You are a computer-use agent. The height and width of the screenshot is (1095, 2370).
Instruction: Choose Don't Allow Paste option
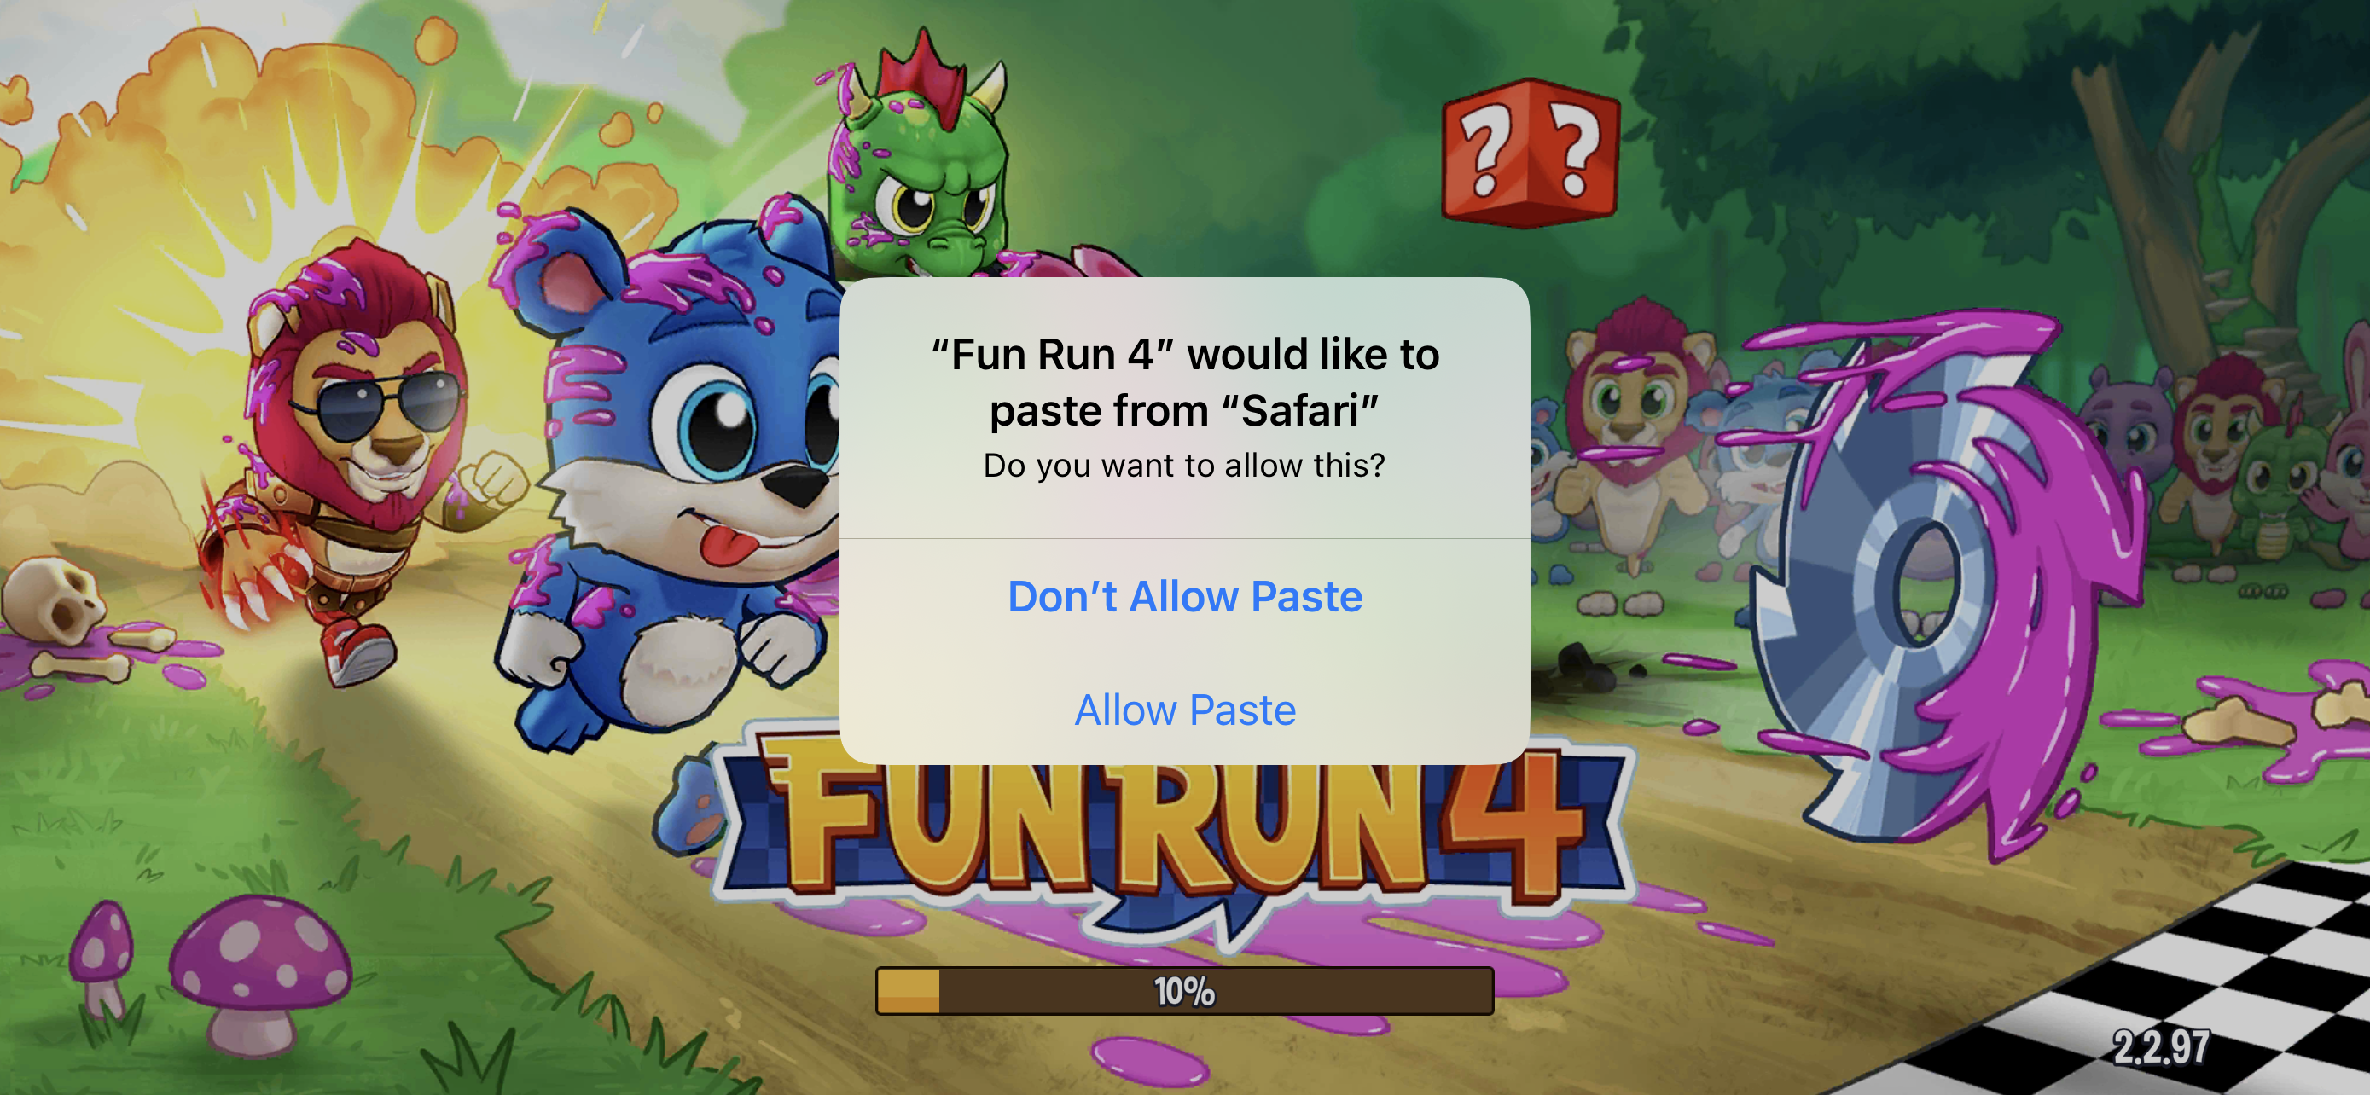click(1185, 596)
